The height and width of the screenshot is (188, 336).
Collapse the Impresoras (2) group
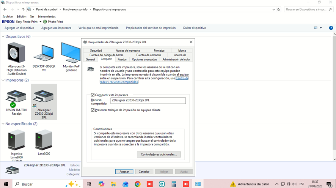(3, 80)
